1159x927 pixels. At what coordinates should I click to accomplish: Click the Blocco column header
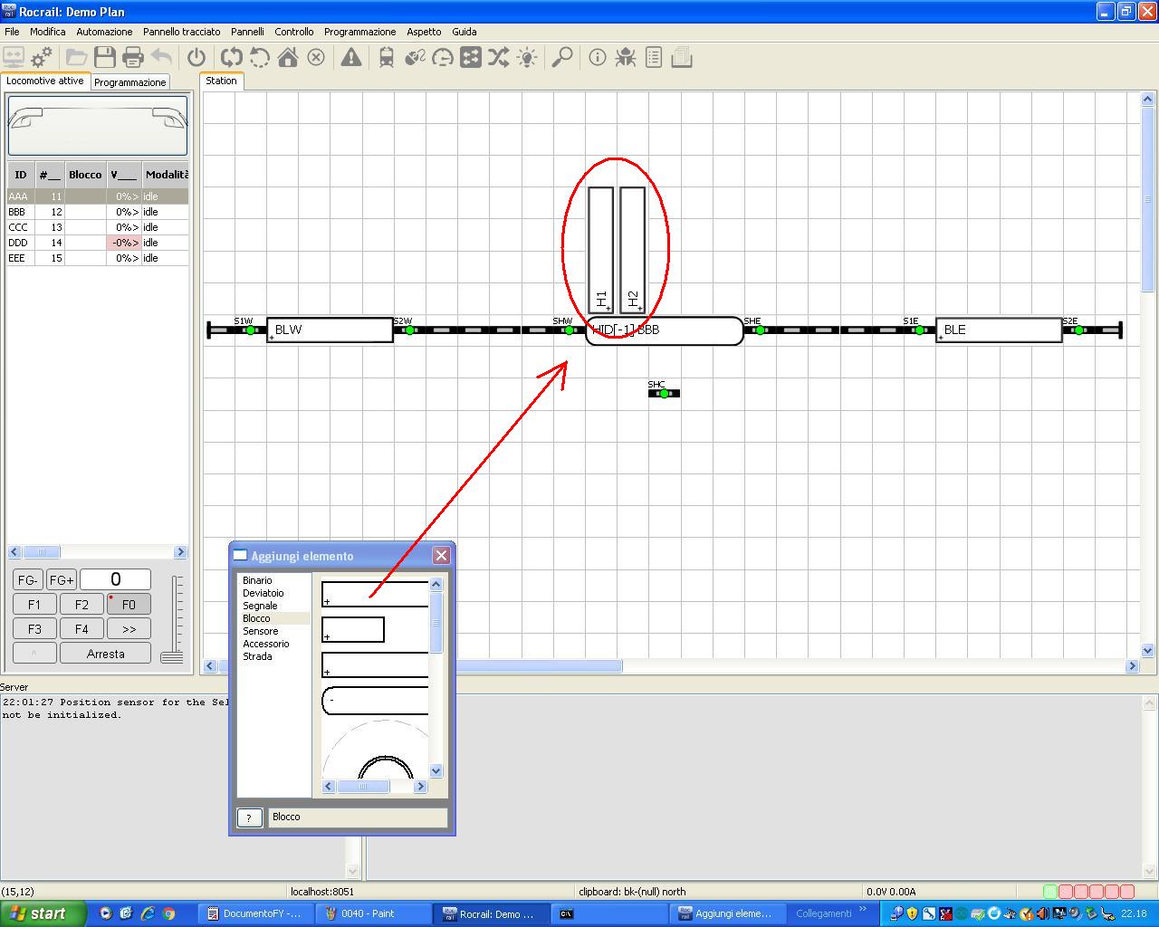tap(85, 175)
